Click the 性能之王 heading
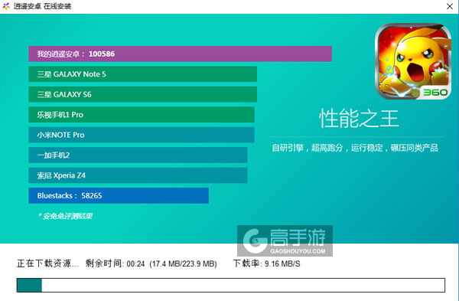This screenshot has height=301, width=459. [x=359, y=119]
